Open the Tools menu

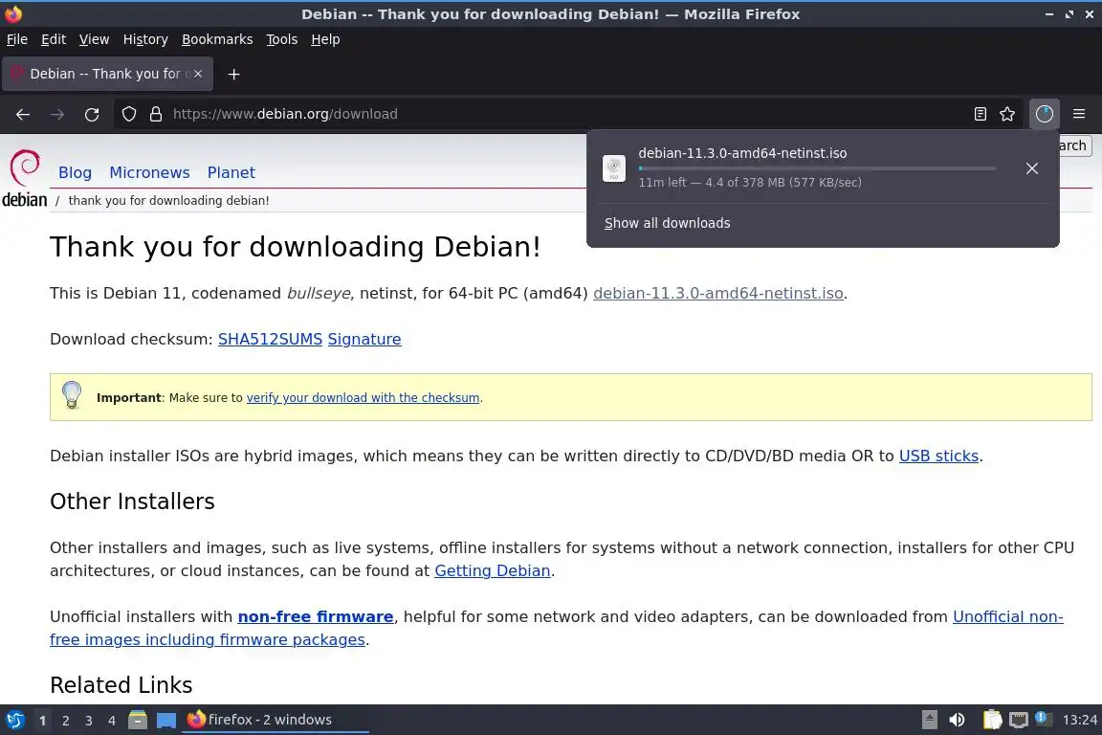tap(282, 39)
